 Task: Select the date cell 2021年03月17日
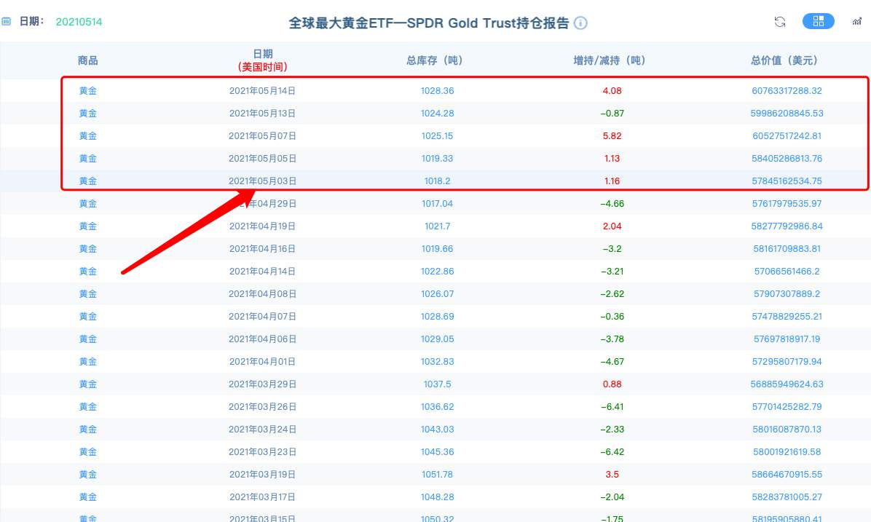click(262, 497)
